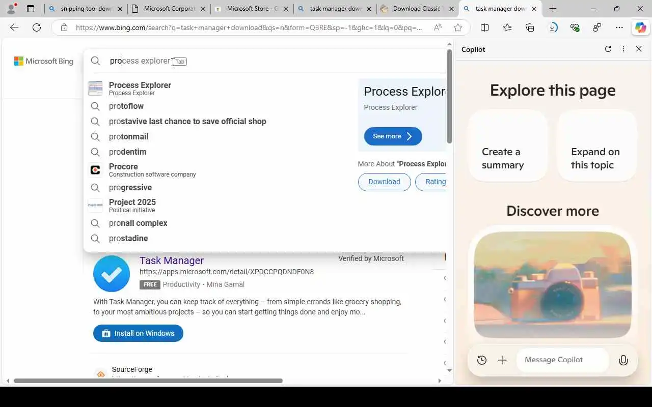Toggle Copilot sidebar icon

click(640, 27)
